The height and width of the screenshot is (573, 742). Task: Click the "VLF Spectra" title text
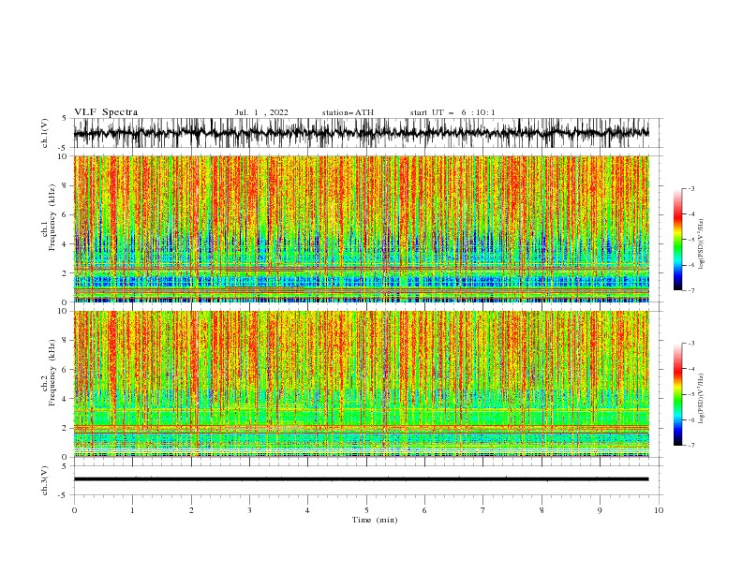106,112
